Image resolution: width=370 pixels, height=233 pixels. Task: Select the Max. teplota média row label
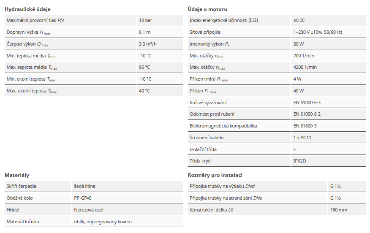tap(32, 67)
